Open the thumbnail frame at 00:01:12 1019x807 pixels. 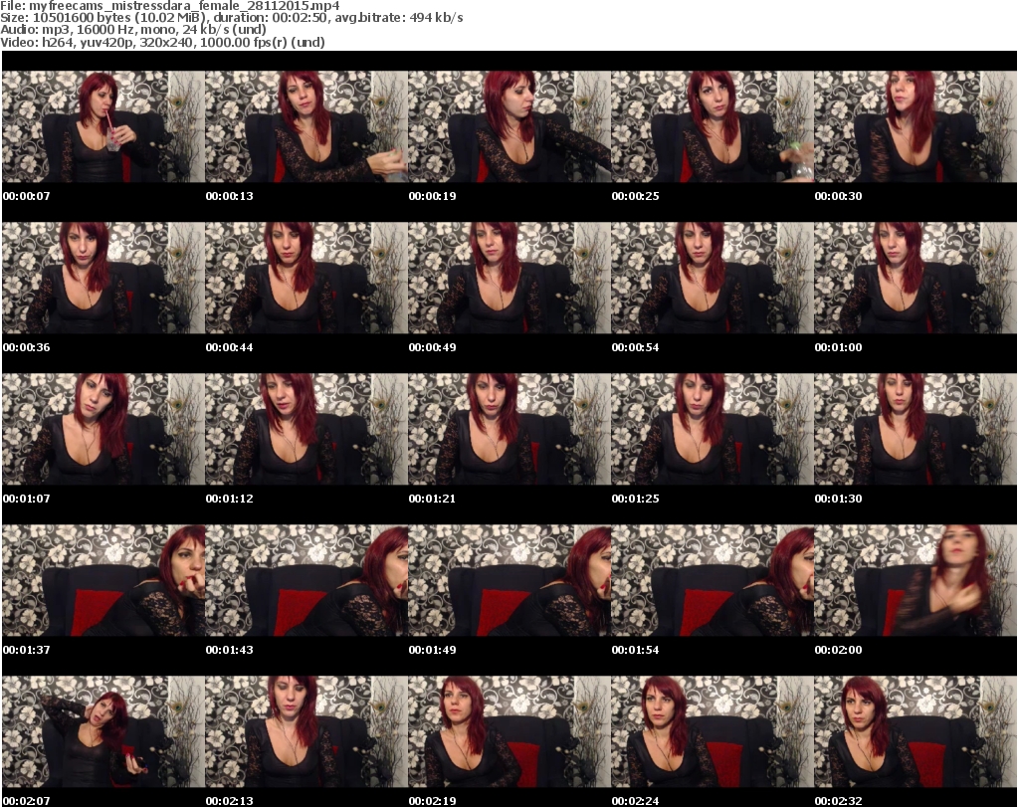[x=306, y=430]
